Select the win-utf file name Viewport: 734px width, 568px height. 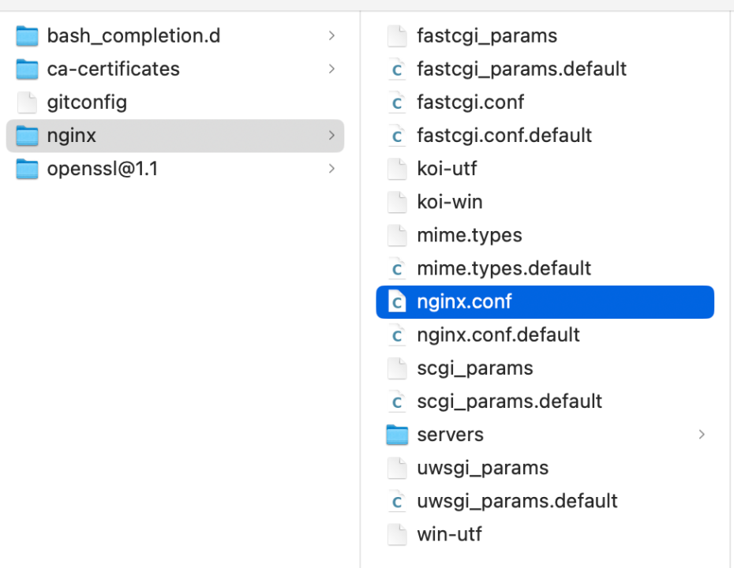(x=449, y=534)
